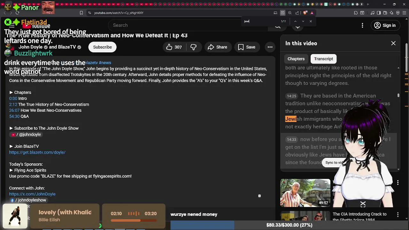Show the browser sidebar panel

pyautogui.click(x=379, y=13)
